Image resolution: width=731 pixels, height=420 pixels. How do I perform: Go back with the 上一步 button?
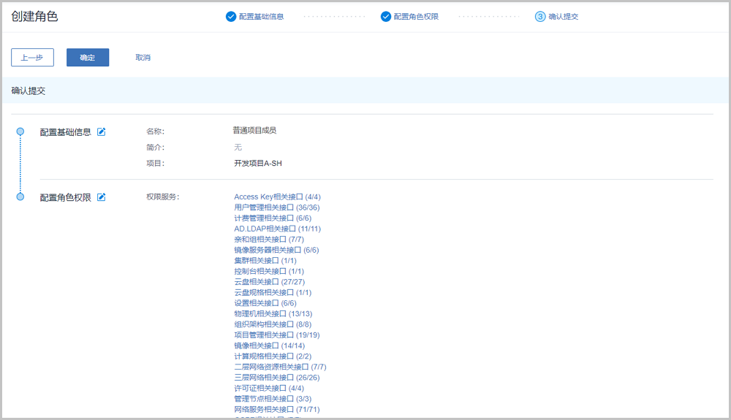point(32,58)
